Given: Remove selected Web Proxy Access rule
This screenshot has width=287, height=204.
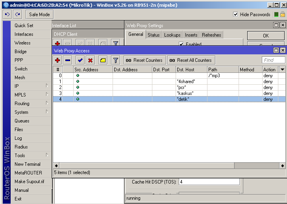Looking at the screenshot, I should click(x=68, y=60).
